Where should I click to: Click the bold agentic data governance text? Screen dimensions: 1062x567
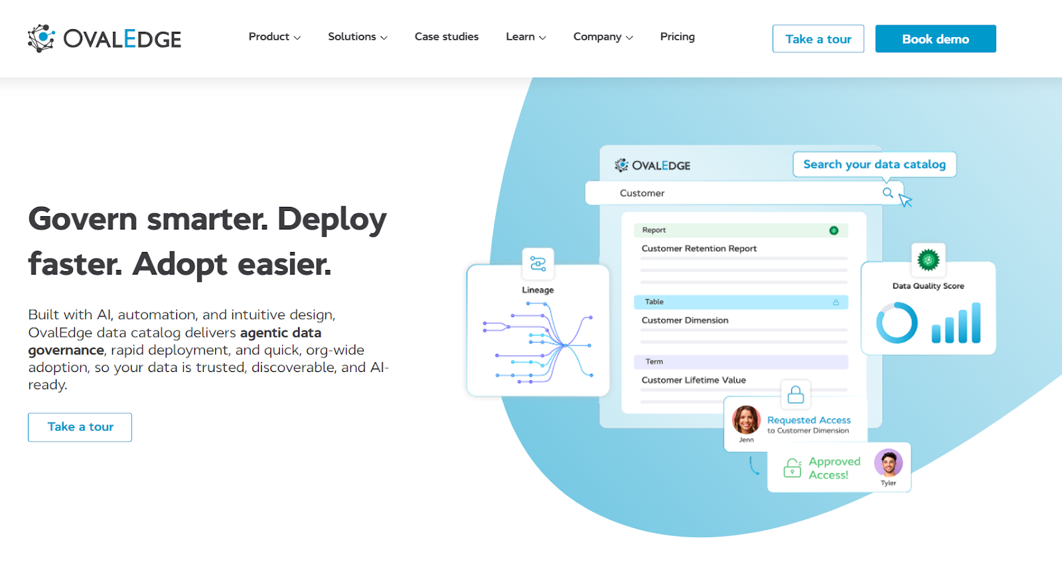pos(175,341)
